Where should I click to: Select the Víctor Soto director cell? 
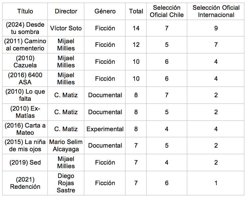[x=66, y=28]
